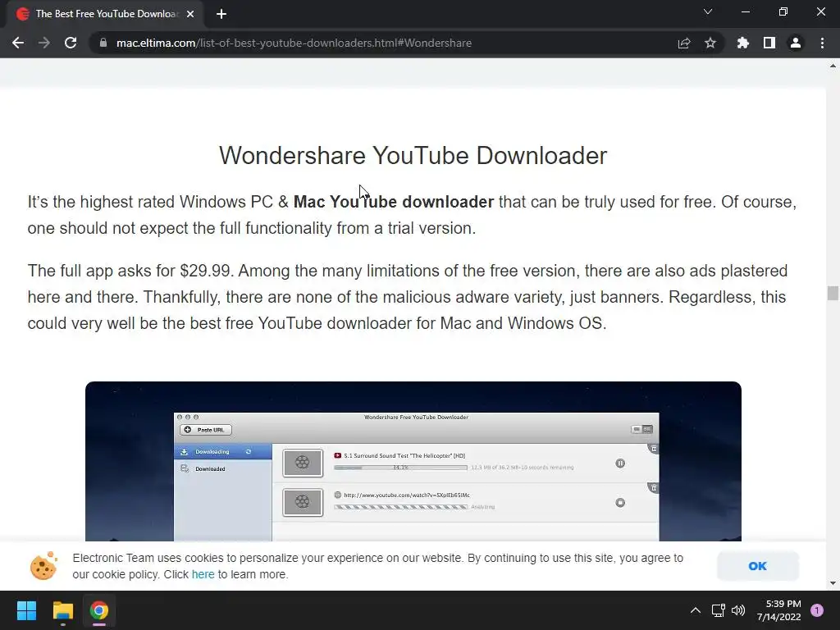Open the Extensions puzzle icon
This screenshot has width=840, height=630.
click(x=743, y=43)
